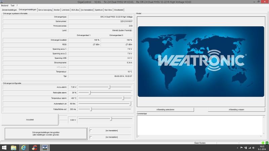
Task: Tick the lower [no translation] checkbox
Action: [x=91, y=137]
